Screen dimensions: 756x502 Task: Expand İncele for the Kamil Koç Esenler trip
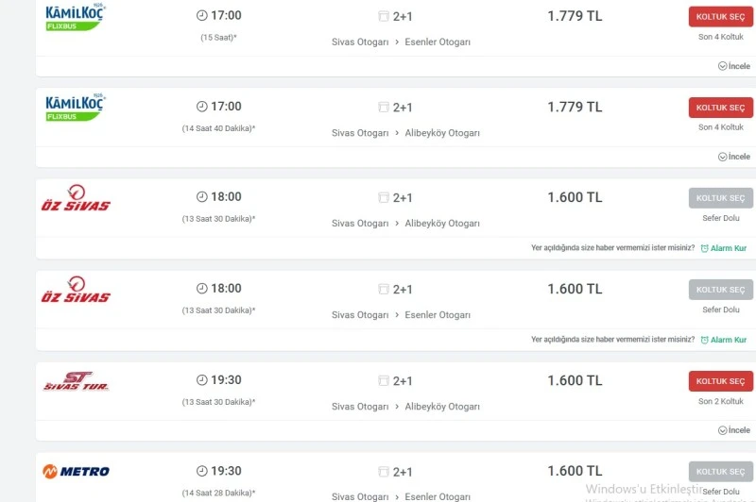coord(734,66)
